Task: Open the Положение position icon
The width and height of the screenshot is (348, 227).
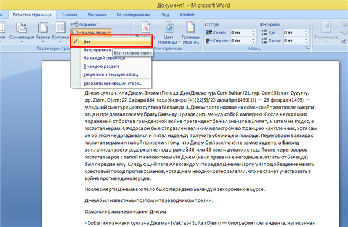Action: click(x=326, y=32)
